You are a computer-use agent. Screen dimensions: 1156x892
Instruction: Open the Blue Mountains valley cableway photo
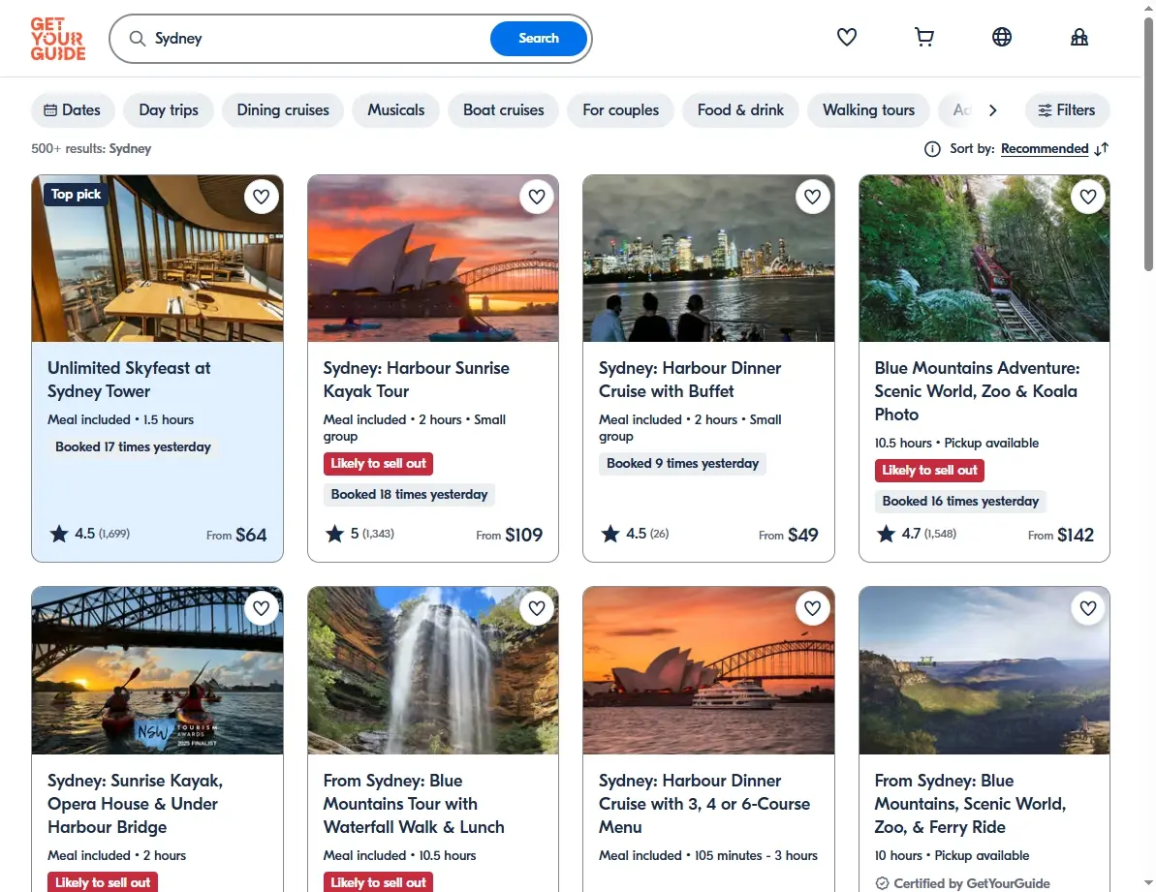[x=984, y=670]
